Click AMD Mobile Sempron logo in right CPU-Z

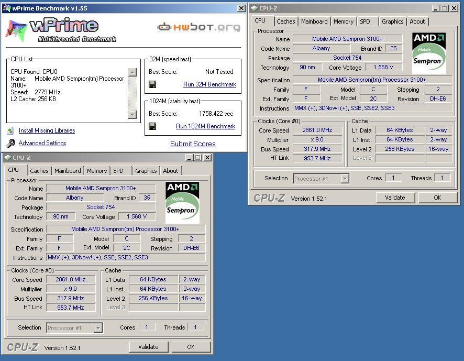(429, 53)
